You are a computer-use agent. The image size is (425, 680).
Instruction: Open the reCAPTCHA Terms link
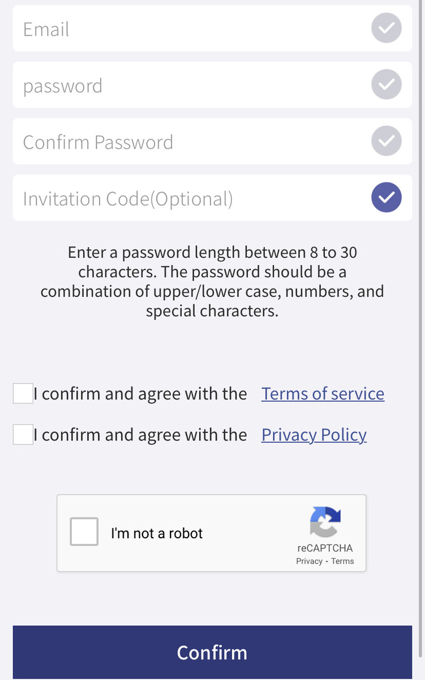point(342,561)
